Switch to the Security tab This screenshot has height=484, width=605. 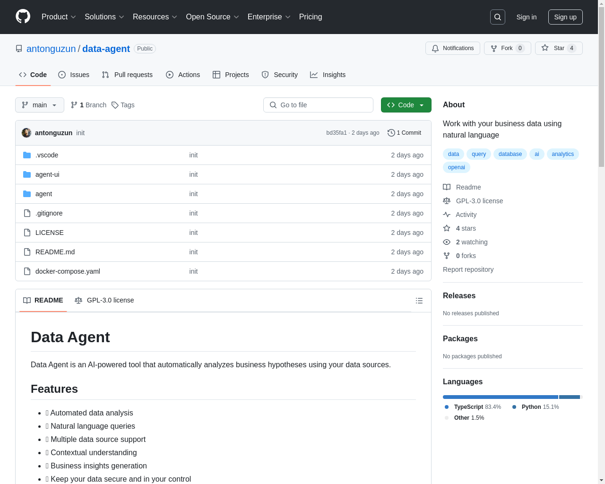tap(280, 75)
